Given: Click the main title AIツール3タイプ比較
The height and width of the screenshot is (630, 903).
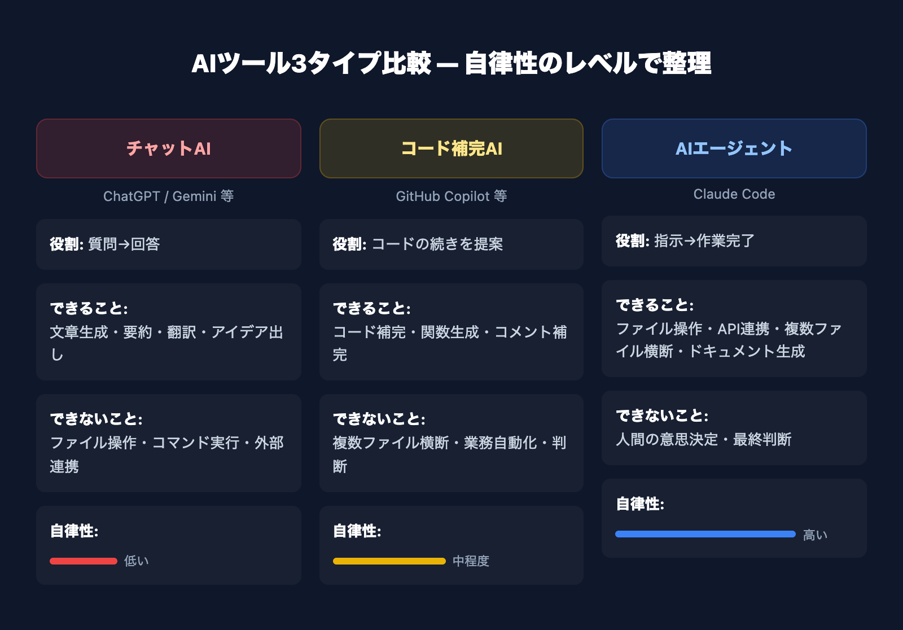Looking at the screenshot, I should tap(451, 63).
